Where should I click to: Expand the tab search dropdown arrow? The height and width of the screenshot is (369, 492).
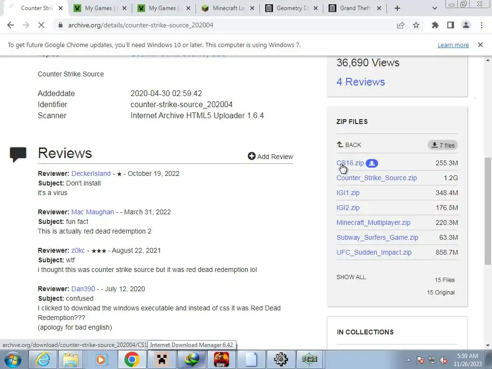434,8
